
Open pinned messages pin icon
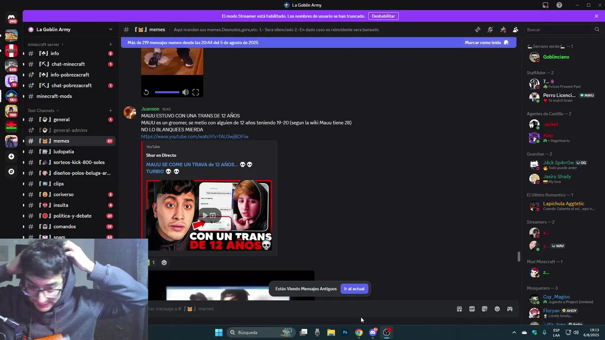503,29
